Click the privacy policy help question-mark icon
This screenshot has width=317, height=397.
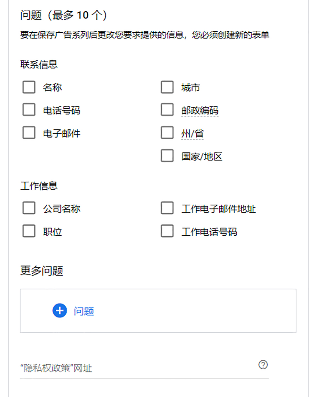point(263,365)
